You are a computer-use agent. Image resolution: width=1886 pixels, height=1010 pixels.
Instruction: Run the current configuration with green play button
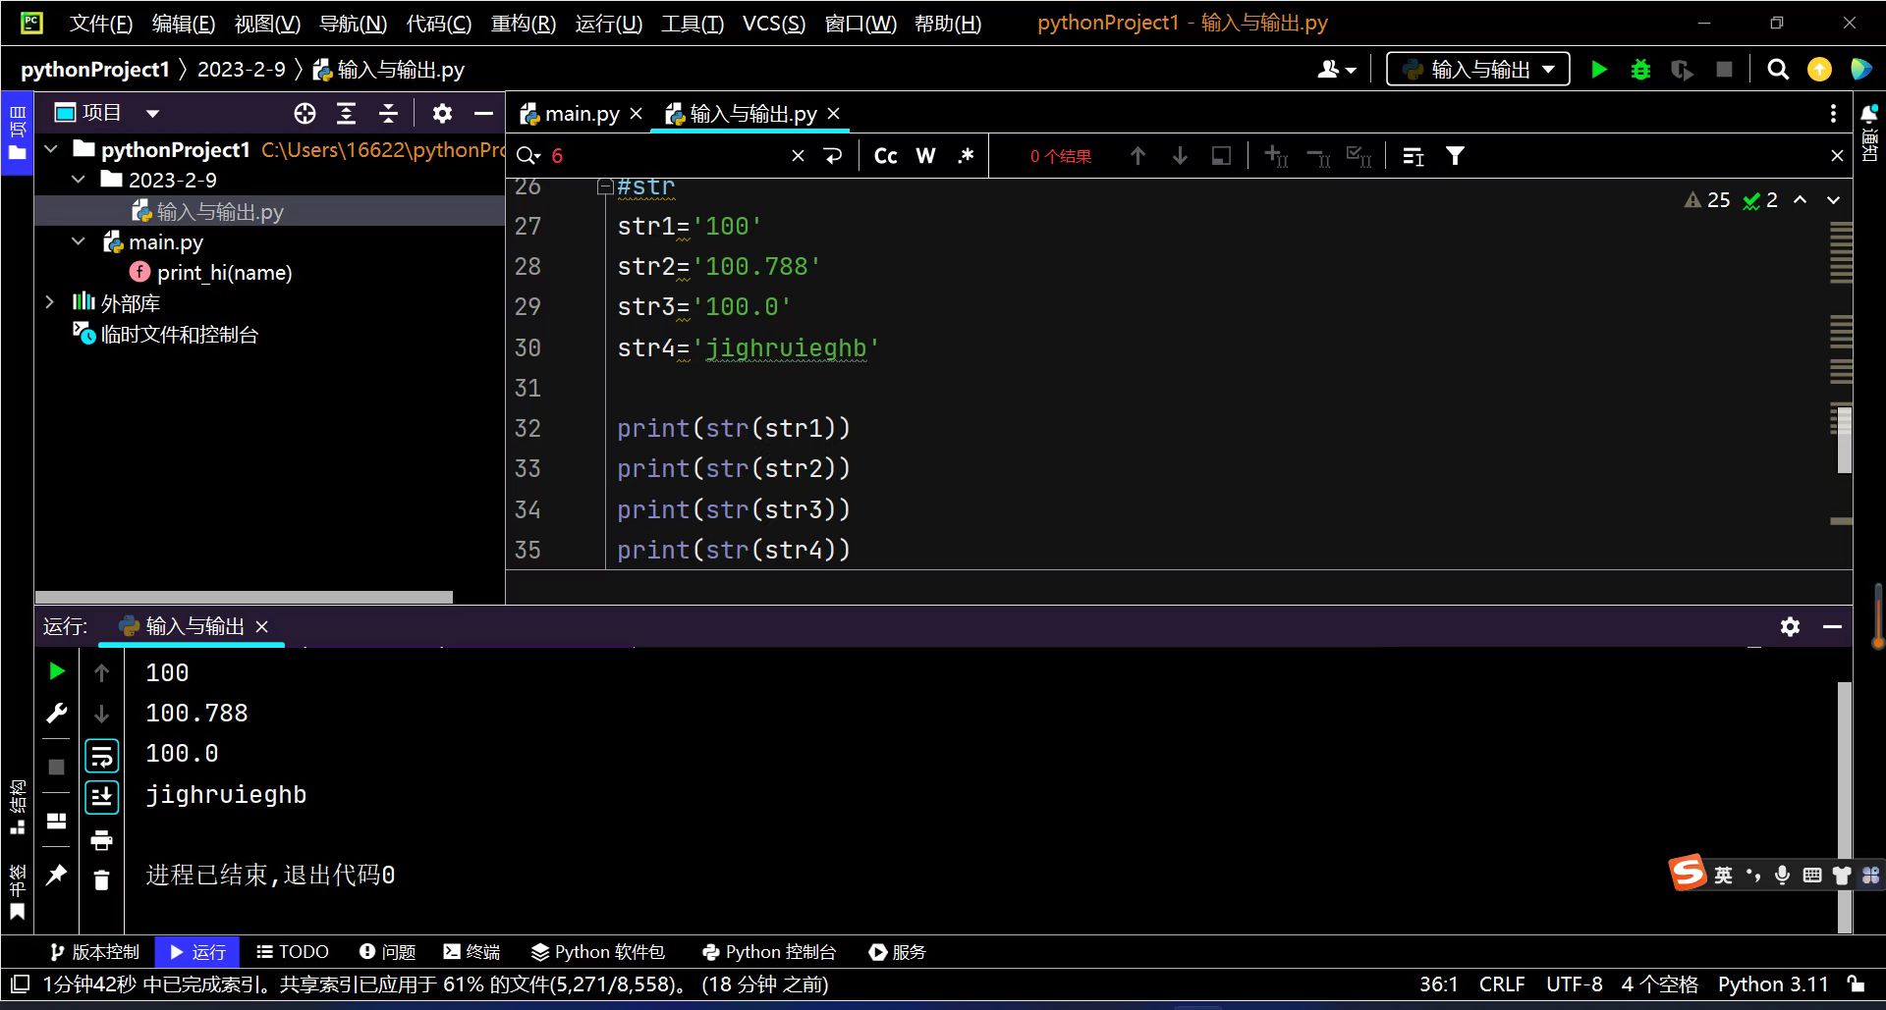coord(1599,70)
